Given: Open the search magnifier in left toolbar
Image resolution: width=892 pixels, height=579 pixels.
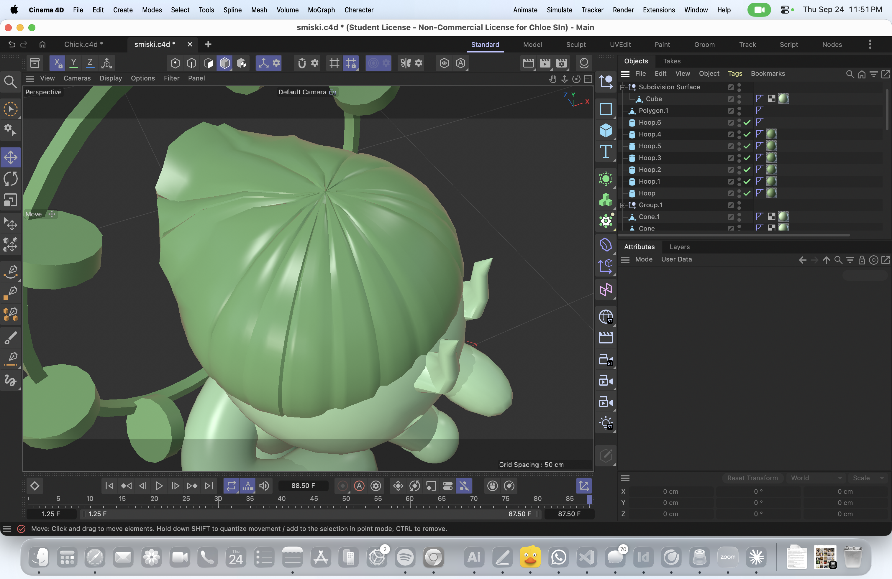Looking at the screenshot, I should tap(11, 82).
